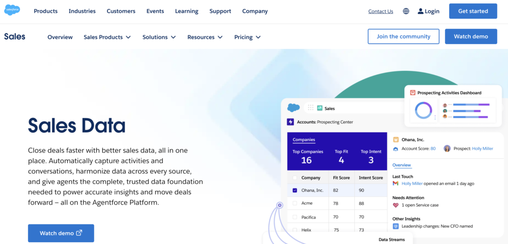508x244 pixels.
Task: Select the Companies tab in dashboard
Action: (x=304, y=140)
